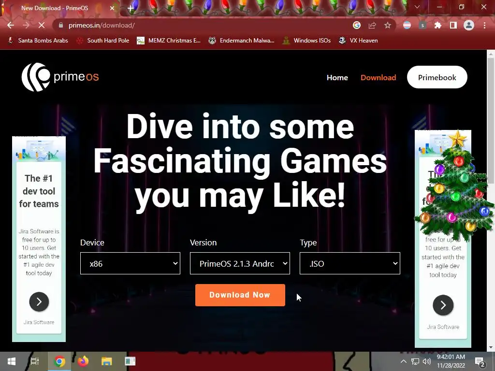Image resolution: width=495 pixels, height=371 pixels.
Task: Click the PrimeOS logo
Action: [x=60, y=77]
